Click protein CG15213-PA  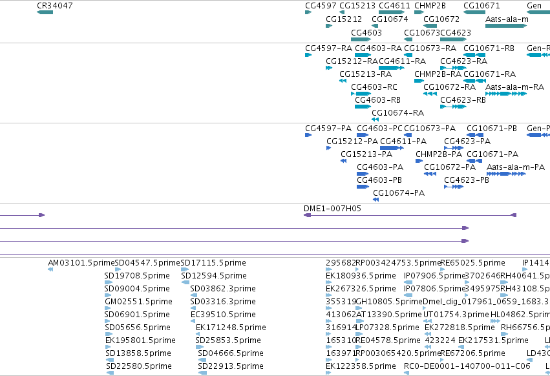(344, 161)
